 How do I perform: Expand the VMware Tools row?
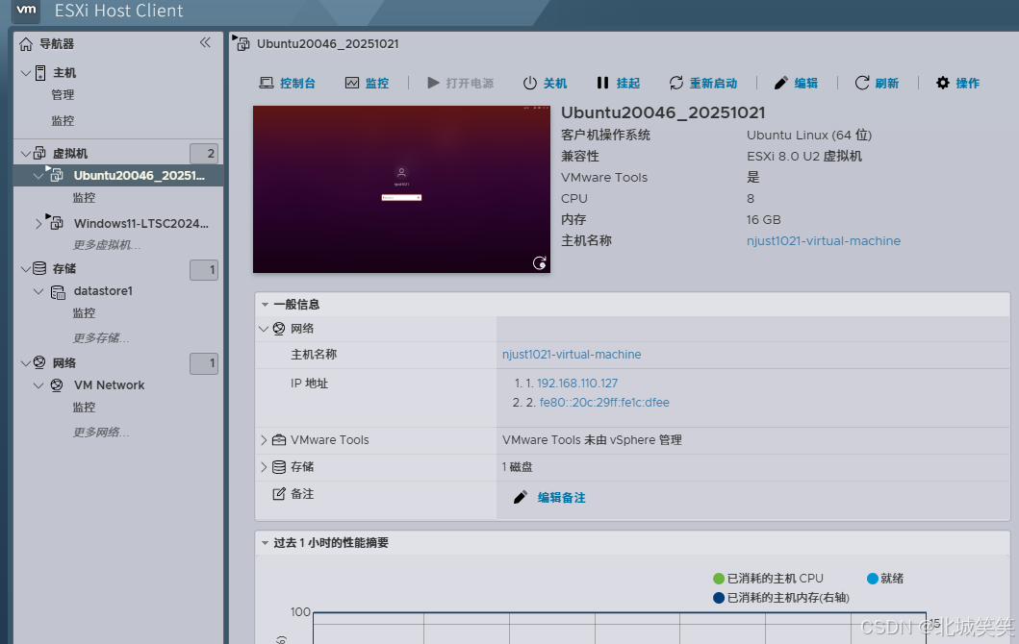point(264,440)
